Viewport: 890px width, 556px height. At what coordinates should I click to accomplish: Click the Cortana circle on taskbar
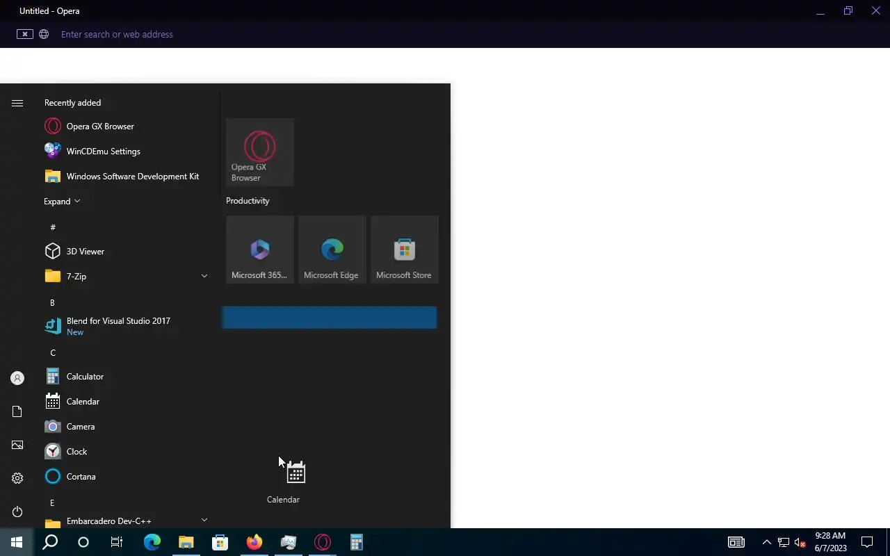tap(83, 542)
